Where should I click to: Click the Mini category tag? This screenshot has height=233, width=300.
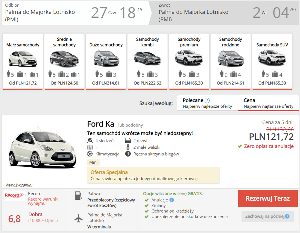click(93, 162)
